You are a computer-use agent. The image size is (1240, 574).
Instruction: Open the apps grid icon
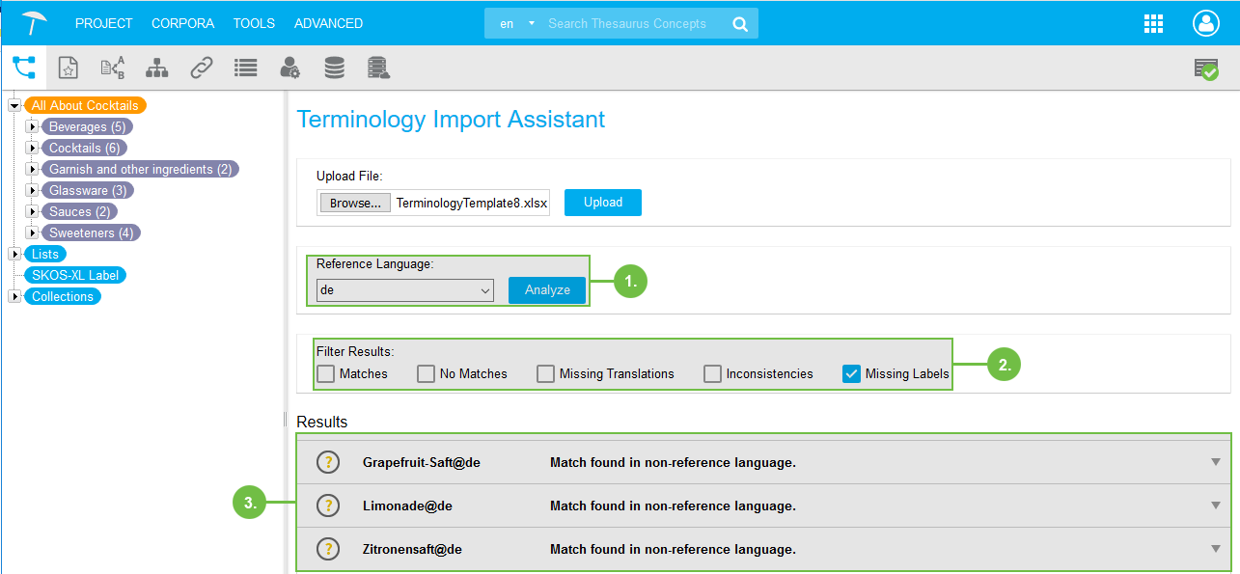pos(1153,24)
